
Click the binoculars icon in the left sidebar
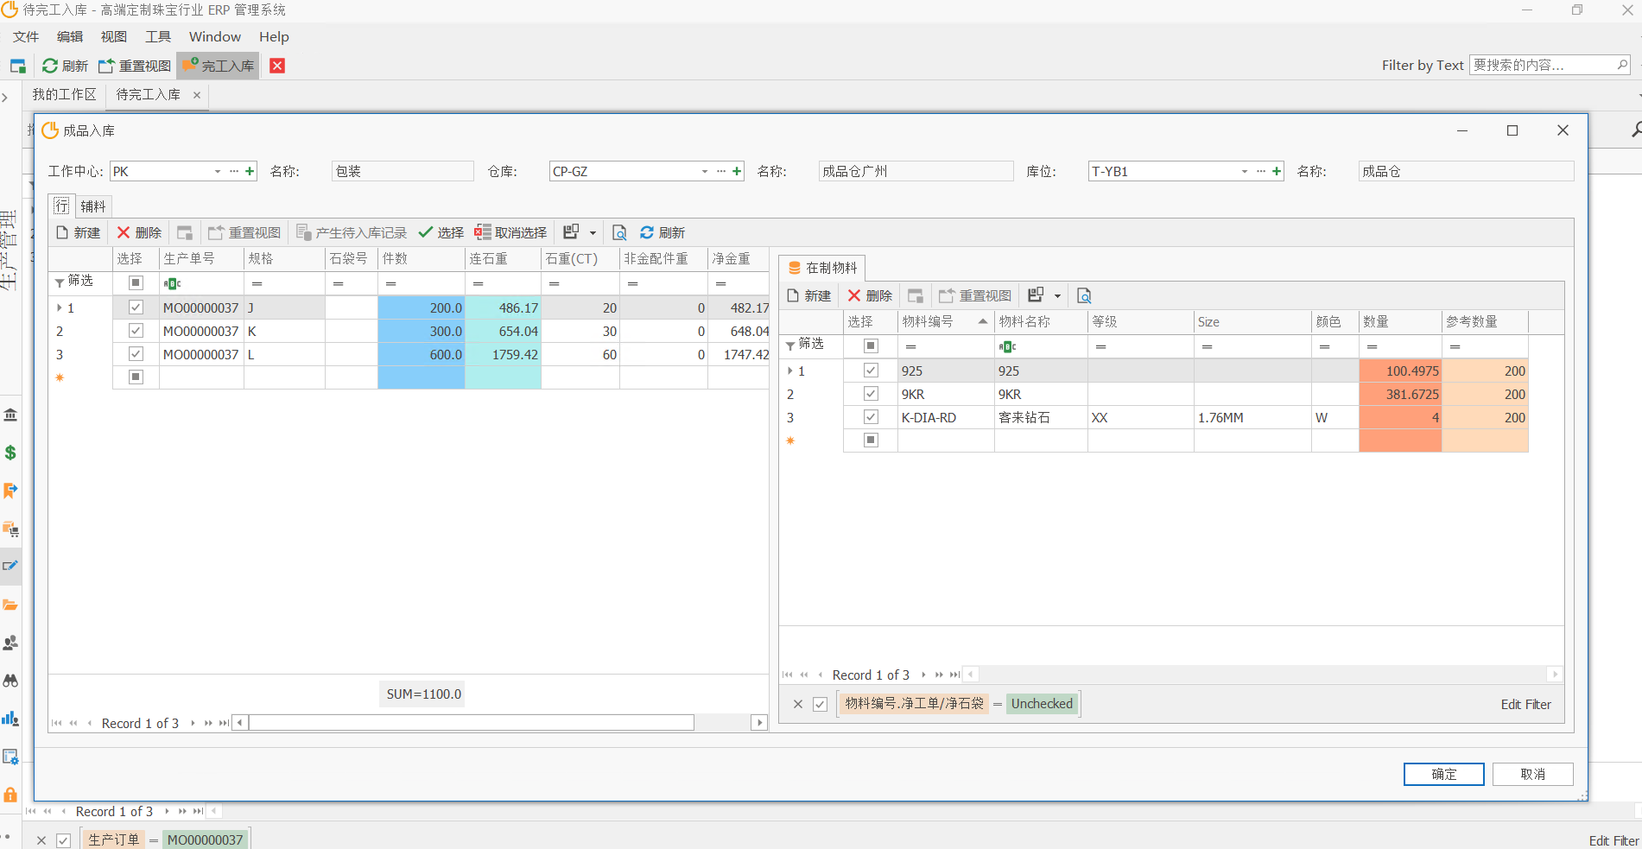click(10, 681)
